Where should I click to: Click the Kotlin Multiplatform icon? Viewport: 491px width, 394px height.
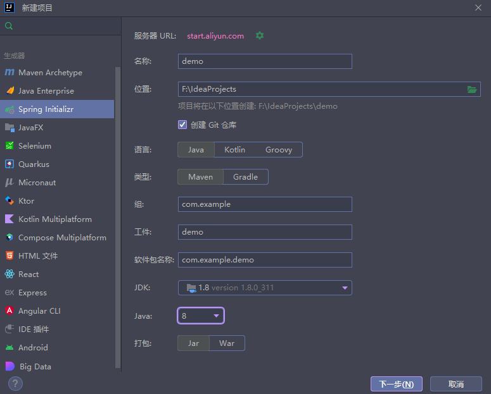click(x=10, y=219)
